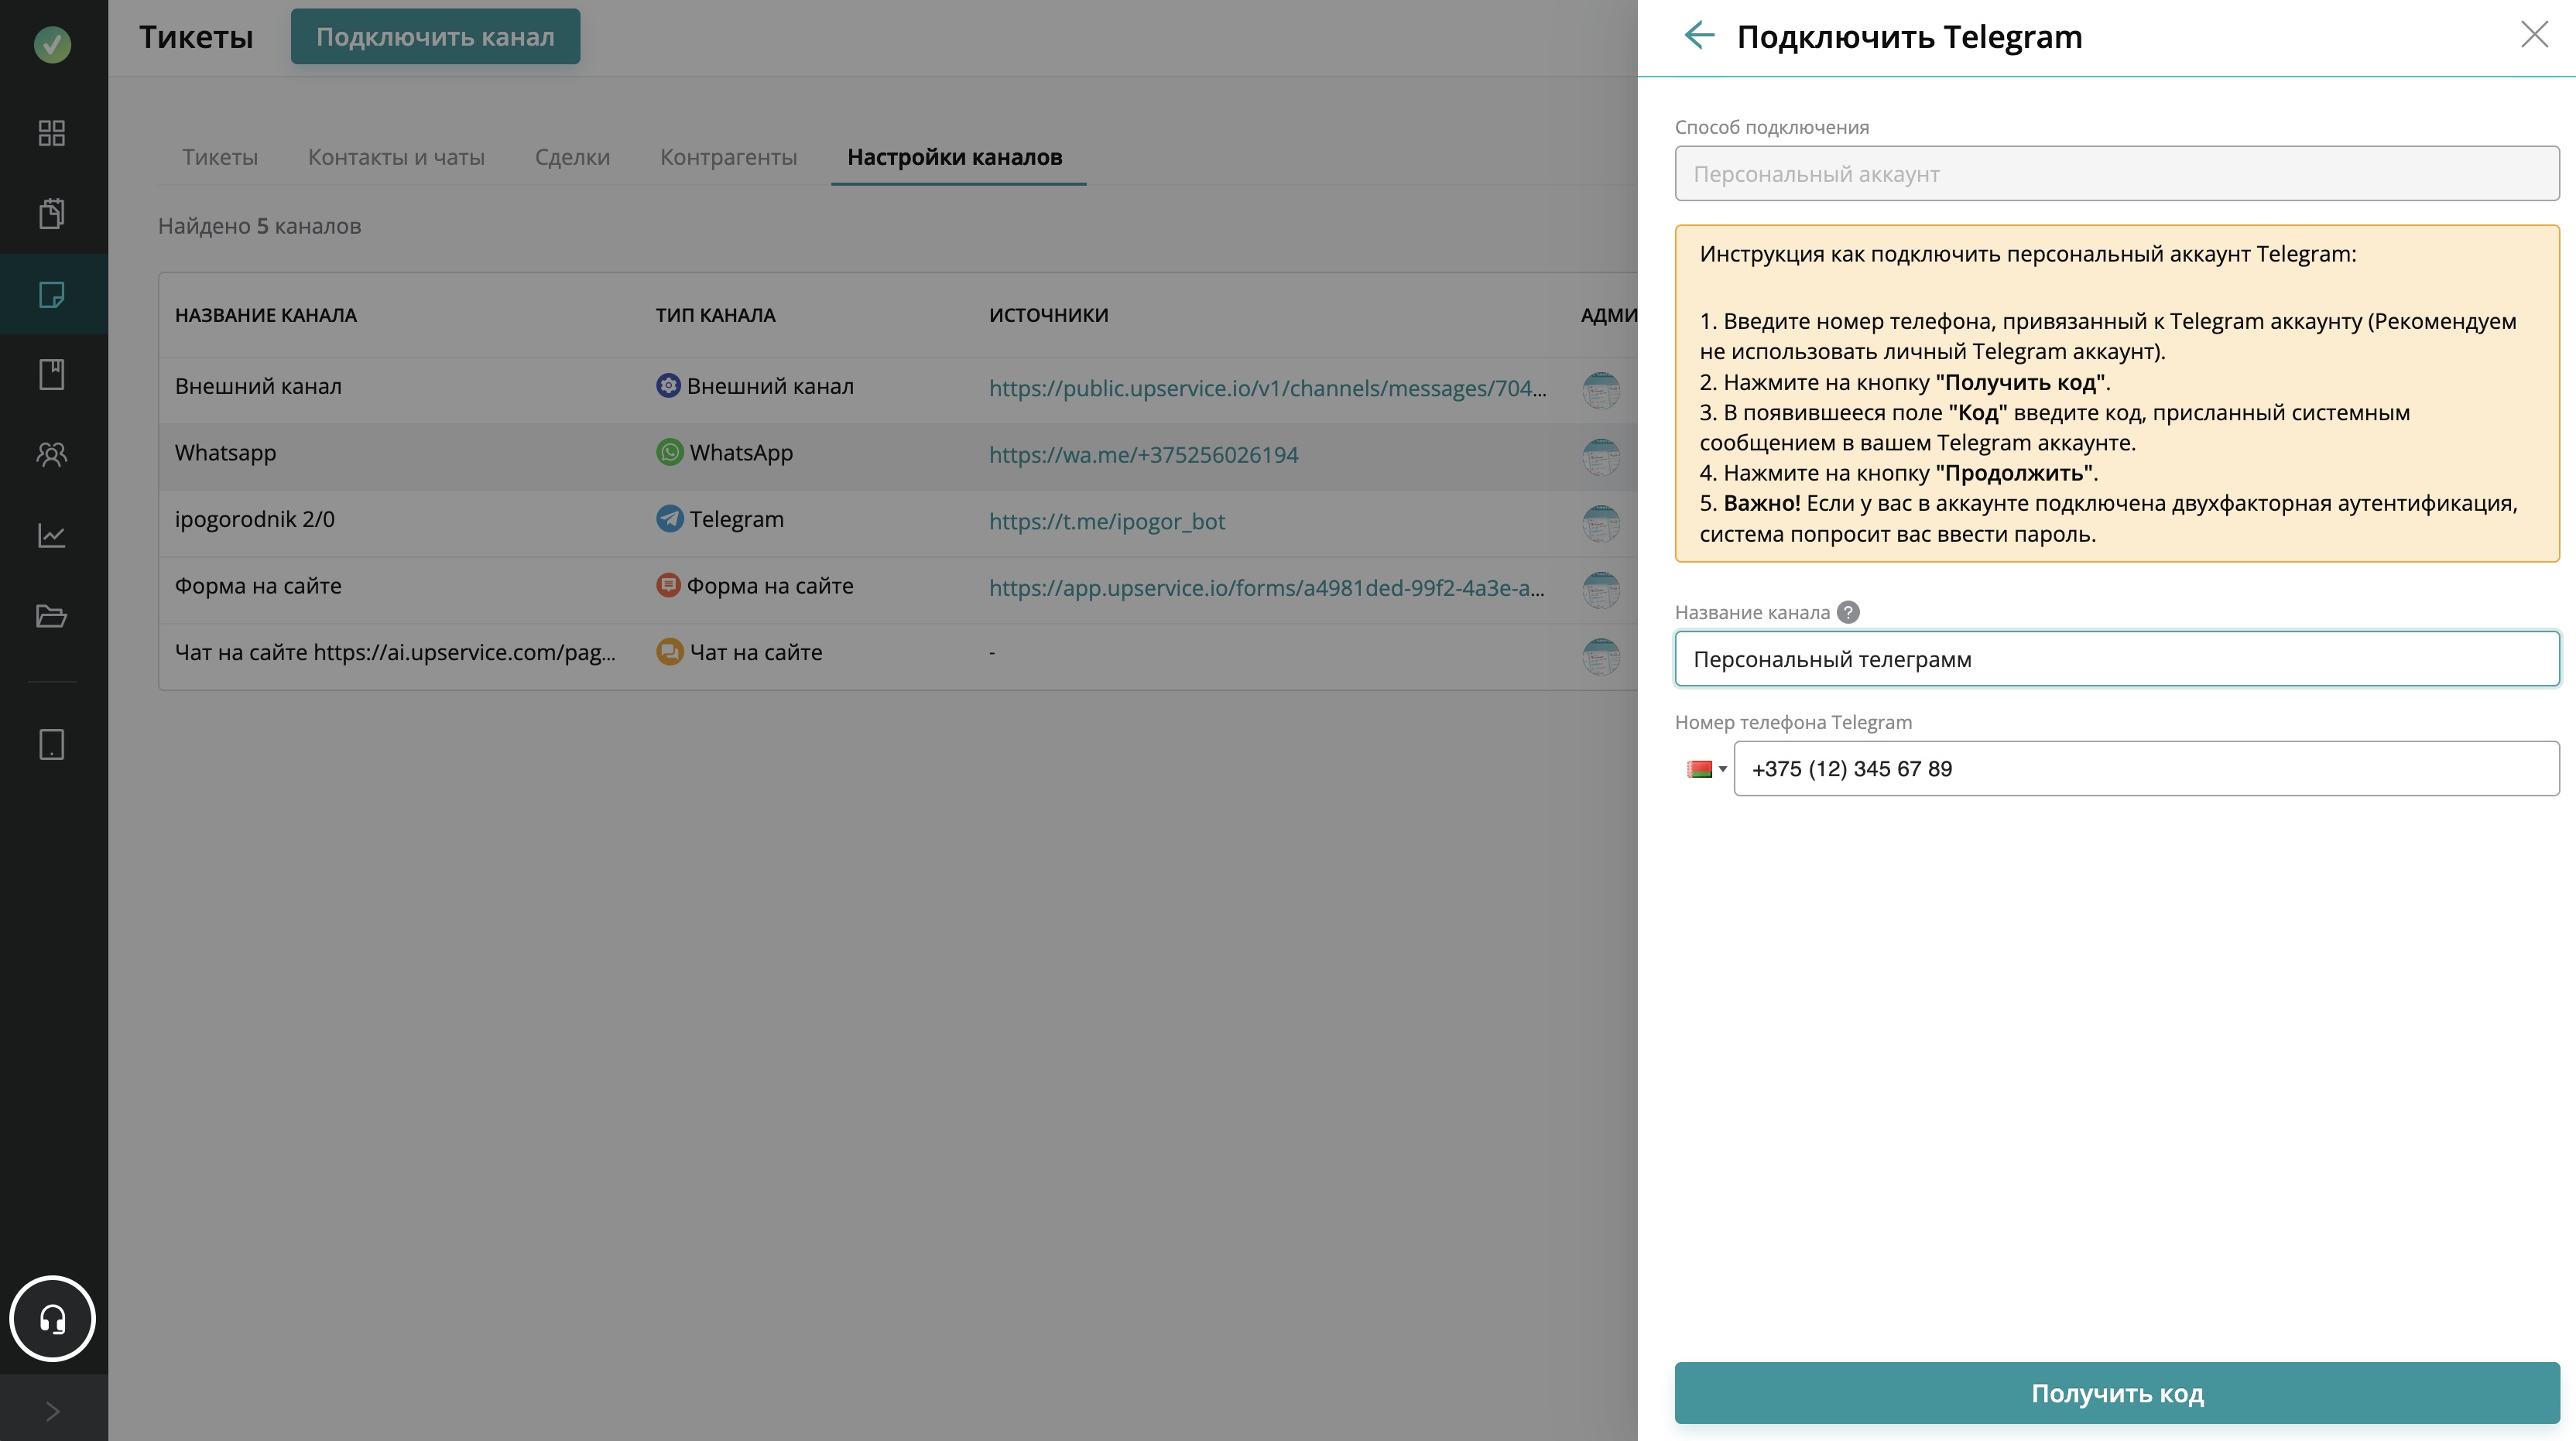The width and height of the screenshot is (2576, 1441).
Task: Click the Внешний канал type icon
Action: [668, 385]
